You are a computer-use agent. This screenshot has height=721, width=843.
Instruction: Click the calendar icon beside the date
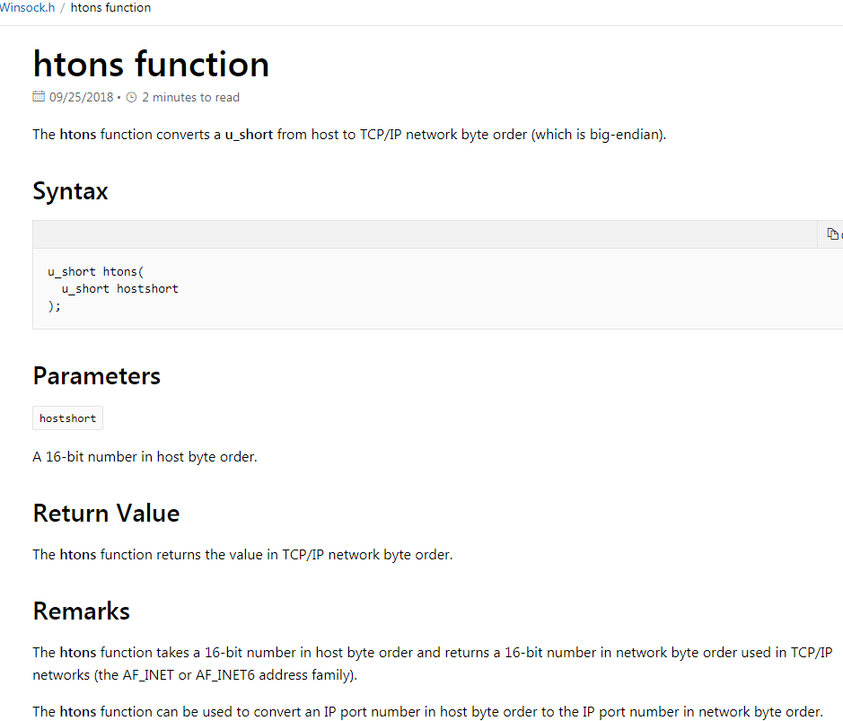(x=39, y=97)
